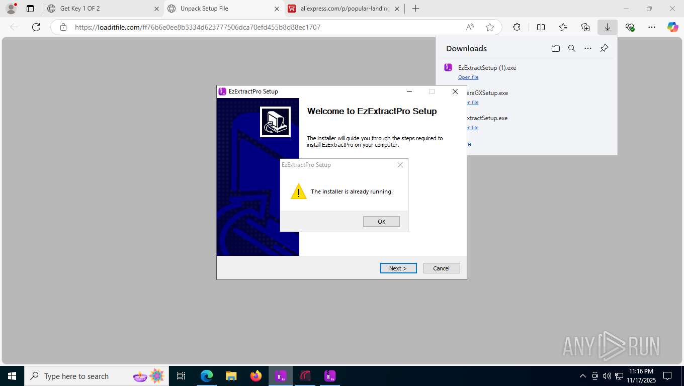
Task: Click the Read aloud icon
Action: click(470, 27)
